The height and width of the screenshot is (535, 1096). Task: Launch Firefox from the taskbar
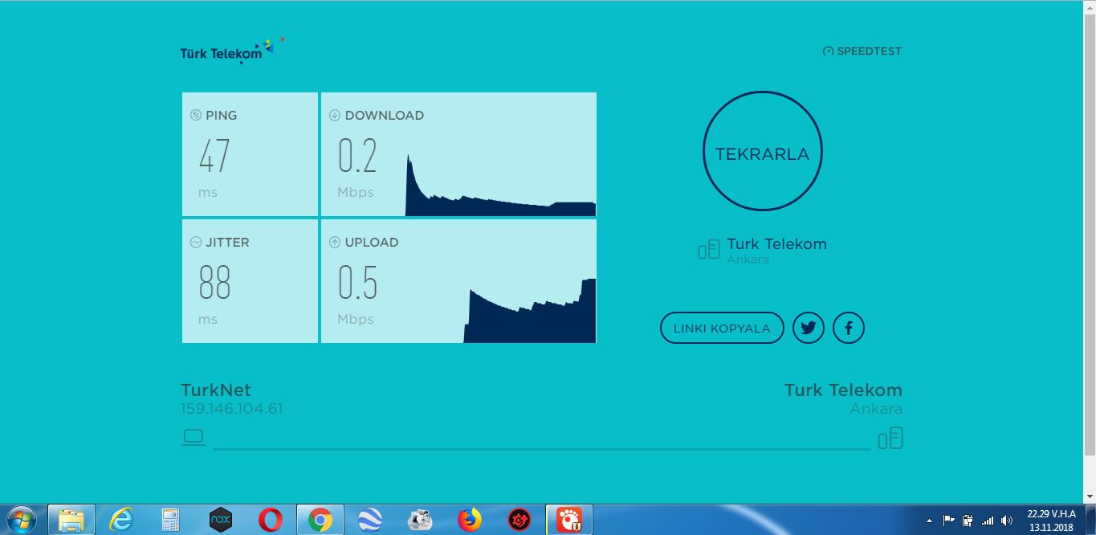470,520
